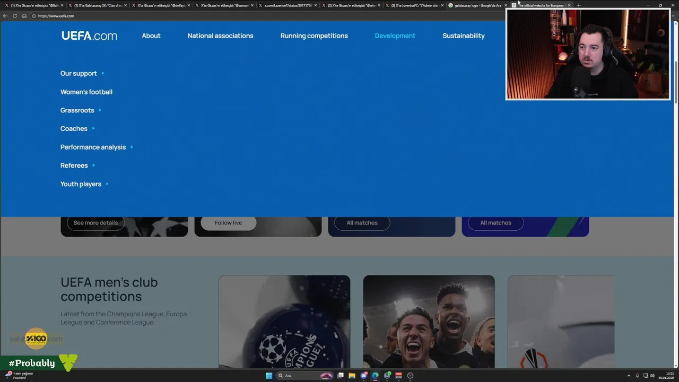Open OBS Studio from the taskbar

pos(410,376)
